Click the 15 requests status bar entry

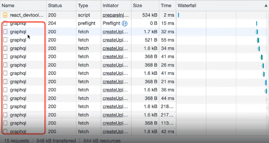(16, 141)
